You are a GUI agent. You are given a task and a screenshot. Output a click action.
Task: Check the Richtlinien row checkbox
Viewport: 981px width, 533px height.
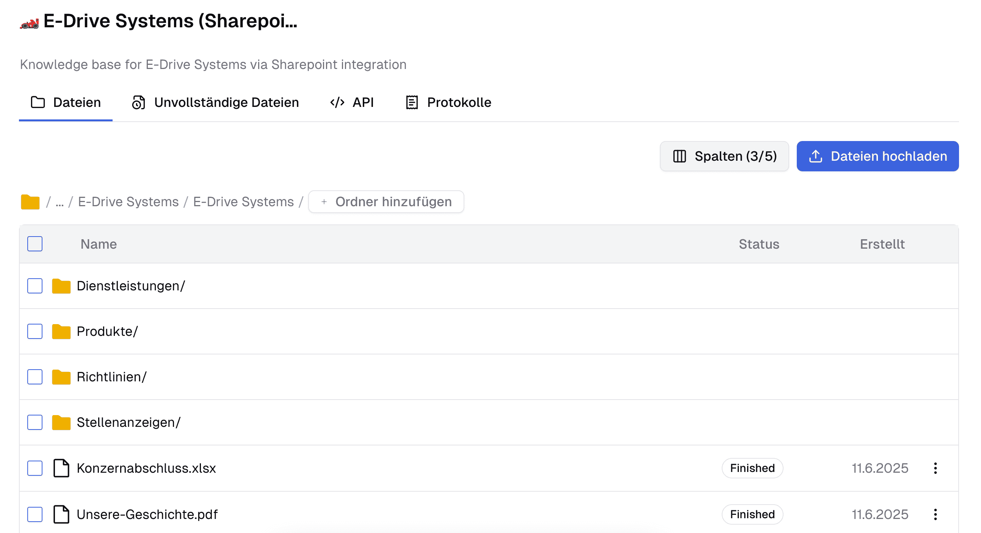[x=34, y=377]
